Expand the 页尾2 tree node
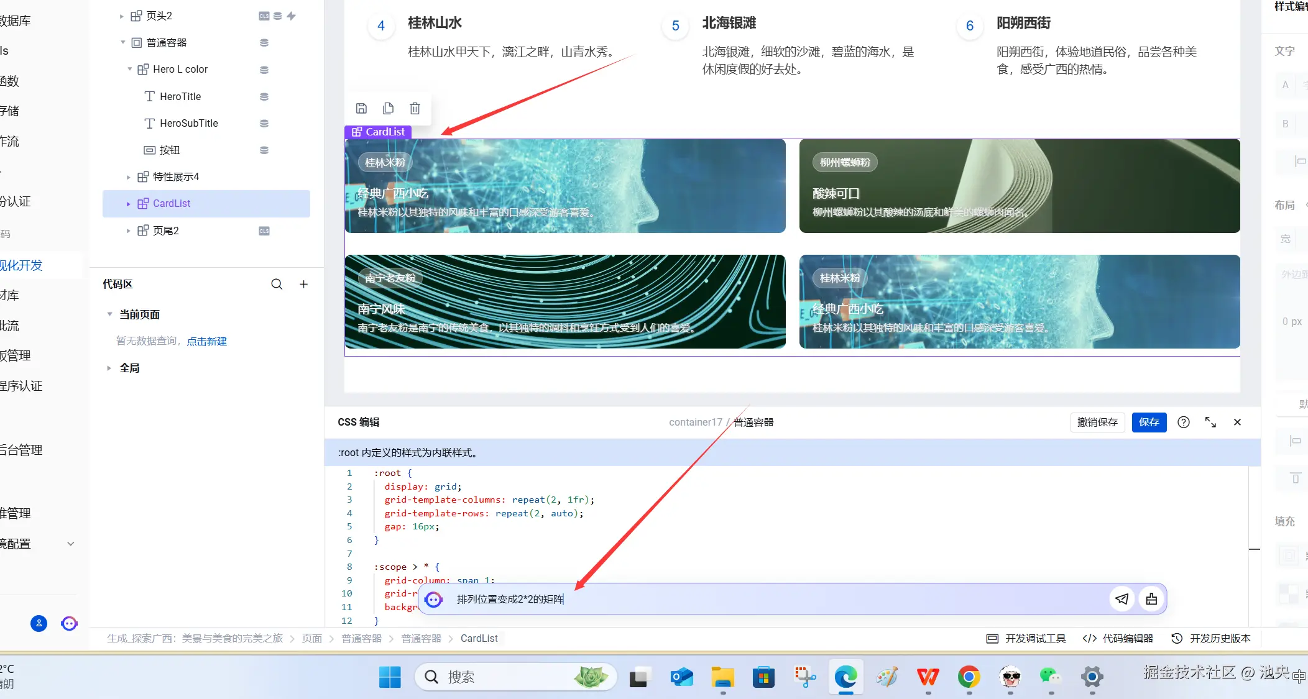The image size is (1308, 699). [x=128, y=231]
